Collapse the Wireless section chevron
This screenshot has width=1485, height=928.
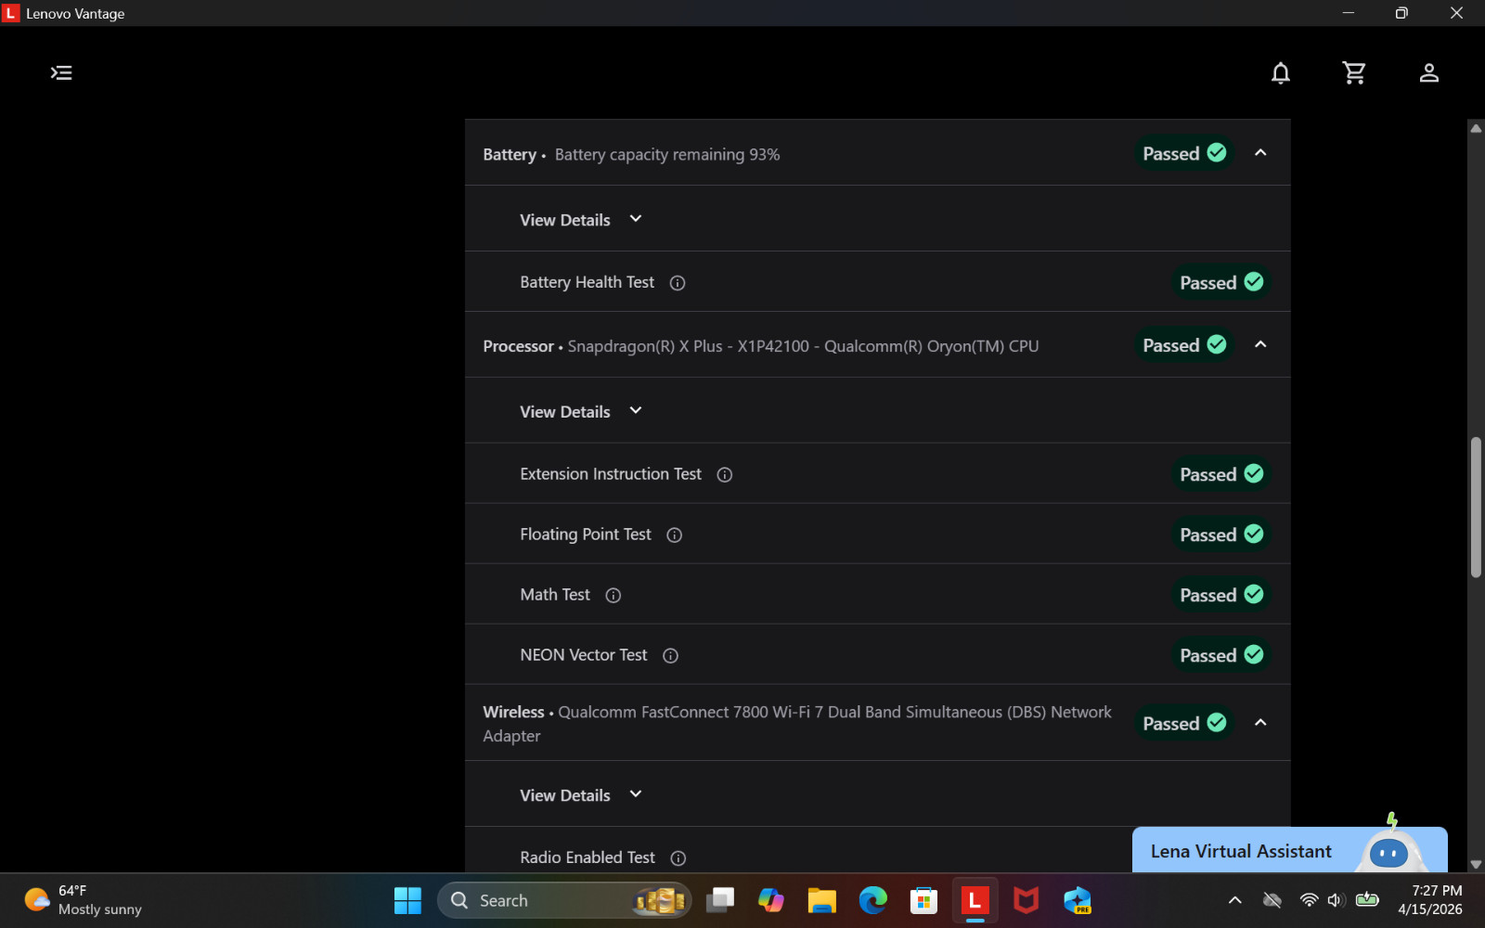pyautogui.click(x=1260, y=723)
